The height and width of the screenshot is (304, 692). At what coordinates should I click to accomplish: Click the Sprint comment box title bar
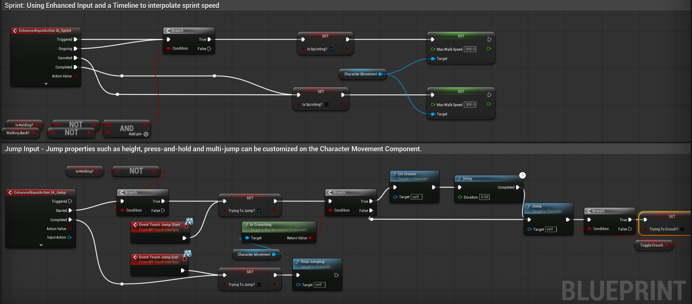(x=346, y=5)
